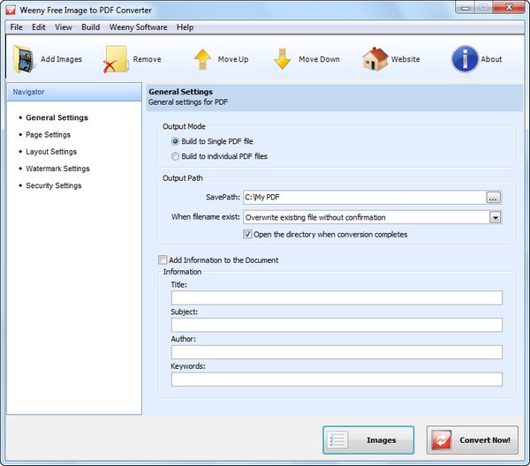Image resolution: width=530 pixels, height=466 pixels.
Task: Click the Add Images toolbar label
Action: (x=61, y=59)
